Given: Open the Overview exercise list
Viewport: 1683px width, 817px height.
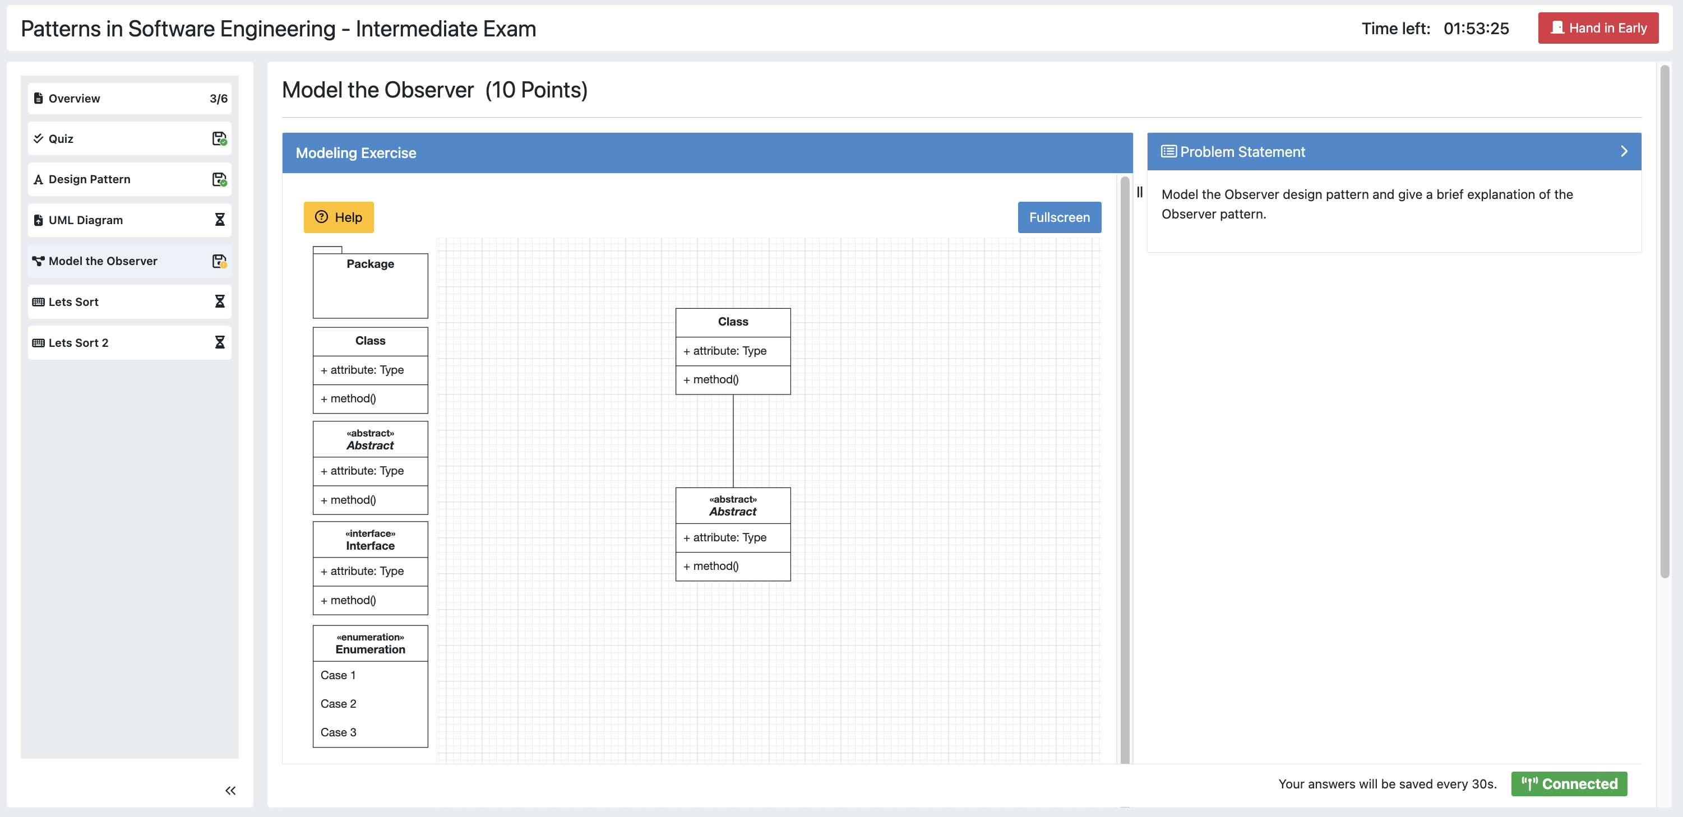Looking at the screenshot, I should (x=130, y=98).
